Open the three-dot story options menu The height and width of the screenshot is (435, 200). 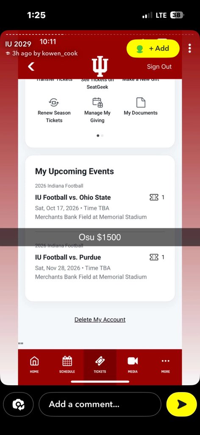[189, 48]
